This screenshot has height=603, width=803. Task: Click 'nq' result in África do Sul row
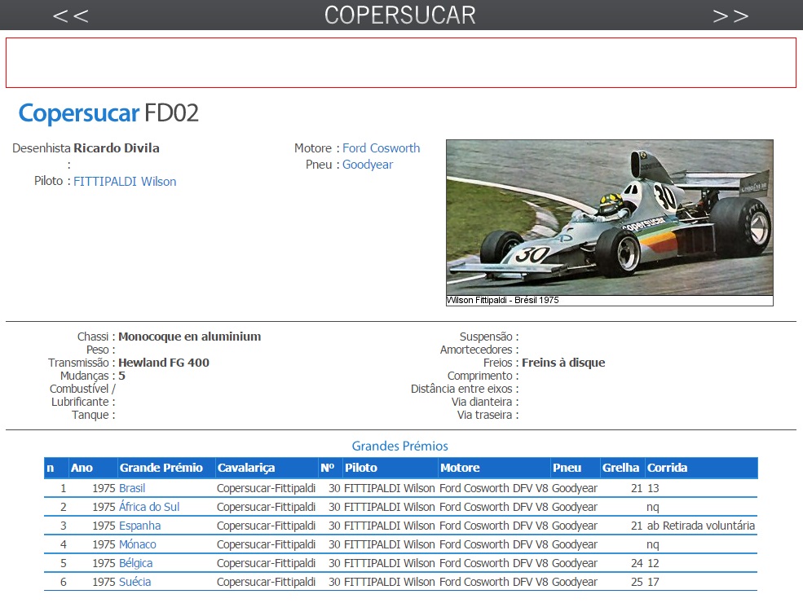653,508
